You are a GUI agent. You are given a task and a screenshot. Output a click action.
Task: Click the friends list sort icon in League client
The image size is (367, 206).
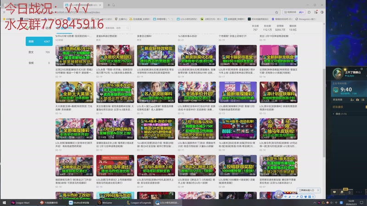(x=363, y=100)
